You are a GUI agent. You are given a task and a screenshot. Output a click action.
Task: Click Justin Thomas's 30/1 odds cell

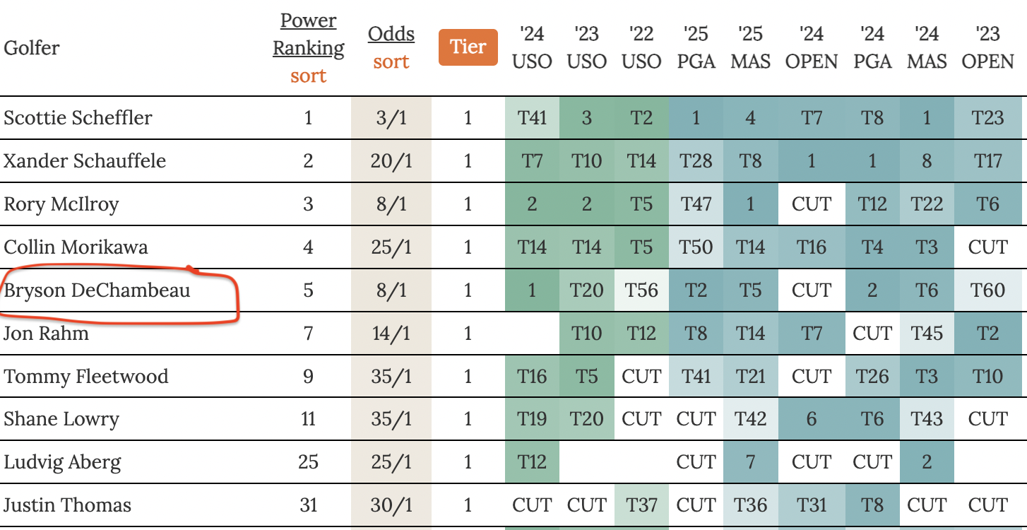391,505
